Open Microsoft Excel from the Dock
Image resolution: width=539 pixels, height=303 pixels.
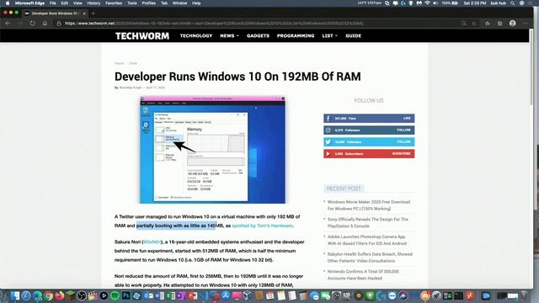coord(170,295)
